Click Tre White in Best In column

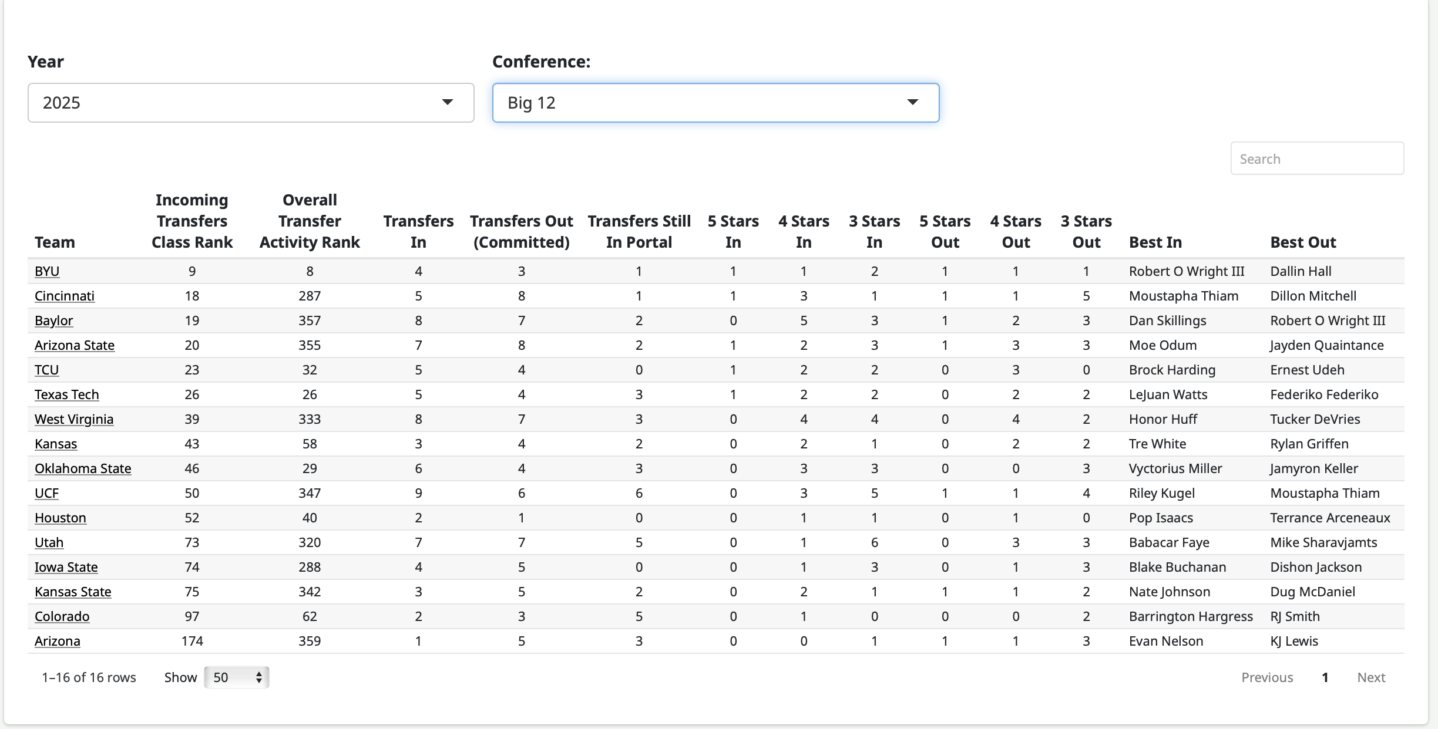[x=1157, y=444]
